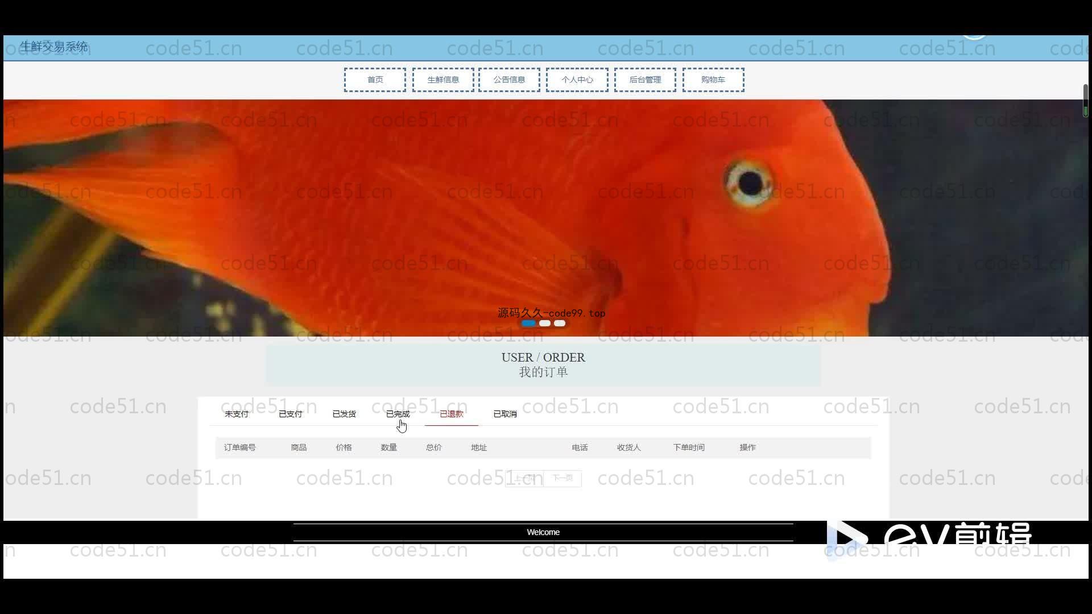
Task: Click the 商品 column header
Action: [x=299, y=447]
